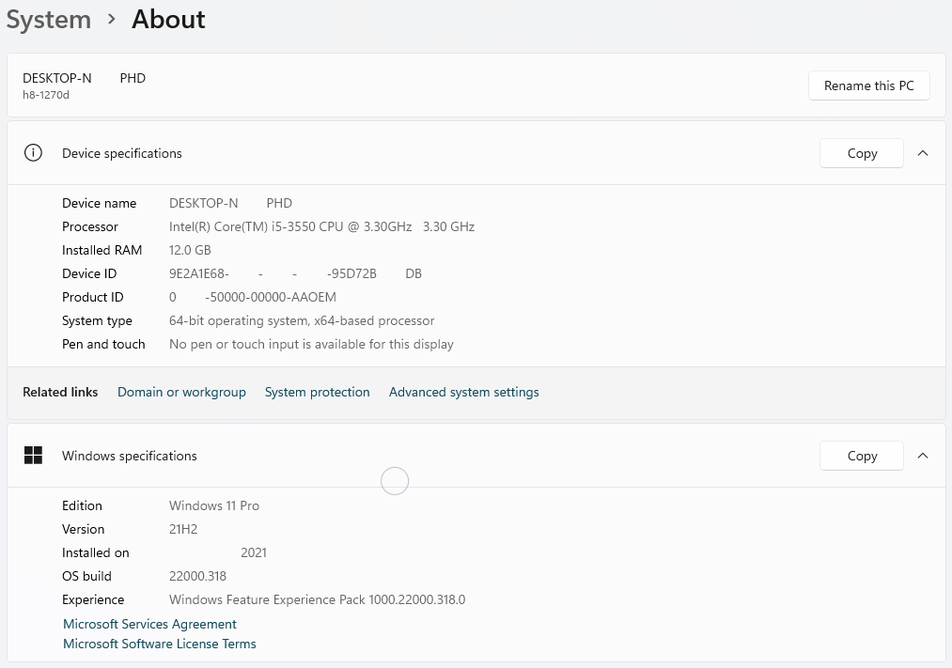This screenshot has width=952, height=668.
Task: Click the Intel Core i5-3550 processor value
Action: [x=321, y=226]
